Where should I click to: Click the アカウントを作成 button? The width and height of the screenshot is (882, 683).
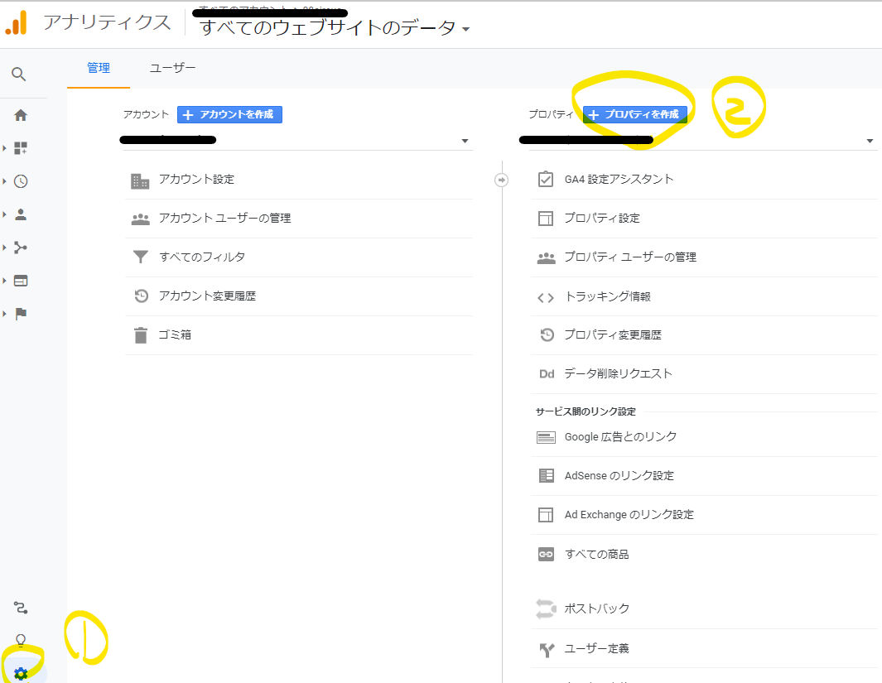[229, 115]
